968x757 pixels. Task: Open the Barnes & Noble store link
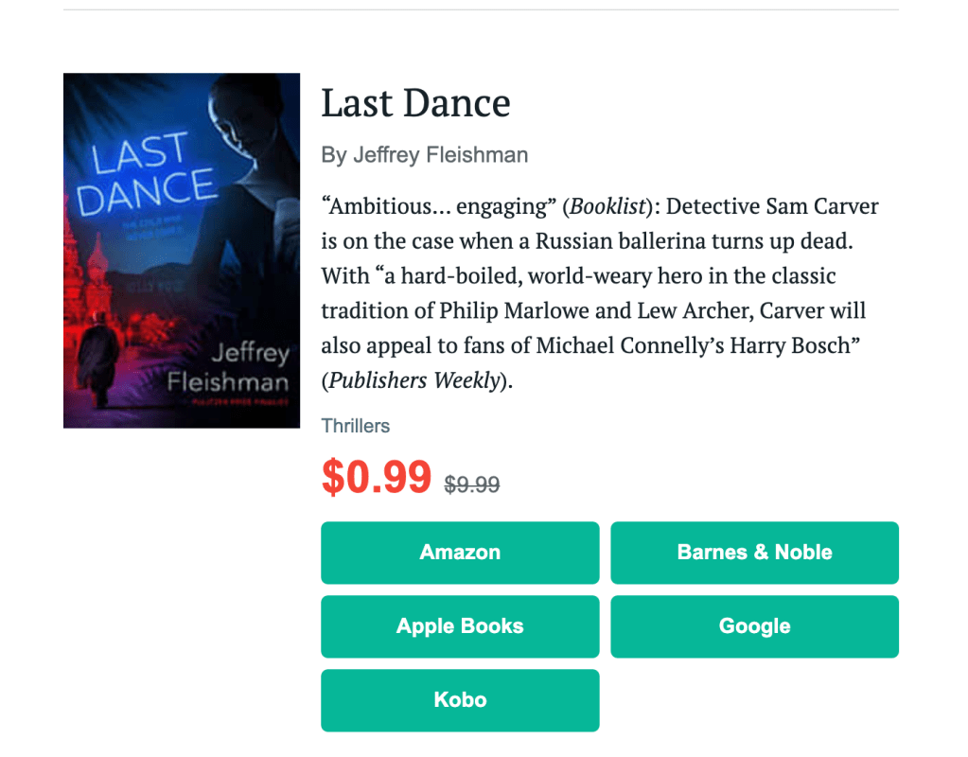pyautogui.click(x=754, y=553)
